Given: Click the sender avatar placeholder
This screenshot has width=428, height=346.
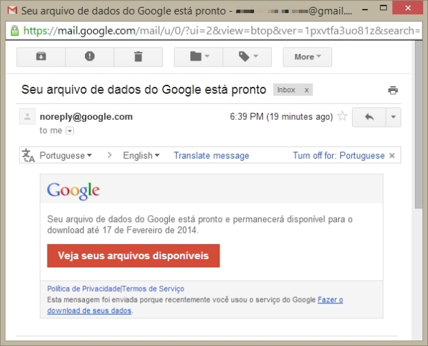Looking at the screenshot, I should (28, 116).
